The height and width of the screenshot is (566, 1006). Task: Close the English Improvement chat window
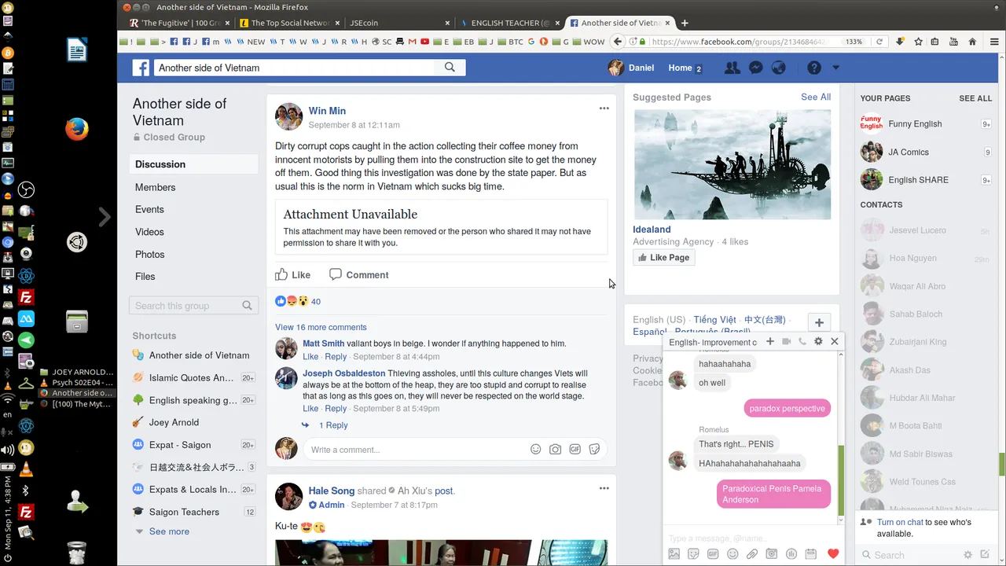pos(835,341)
